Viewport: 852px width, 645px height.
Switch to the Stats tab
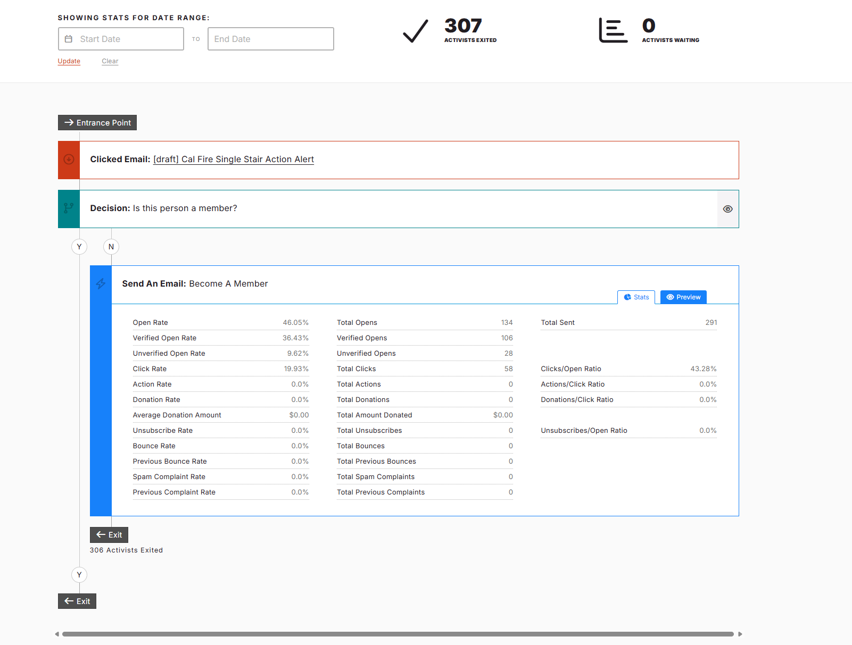636,297
